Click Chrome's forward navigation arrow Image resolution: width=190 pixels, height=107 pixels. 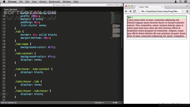(130, 11)
